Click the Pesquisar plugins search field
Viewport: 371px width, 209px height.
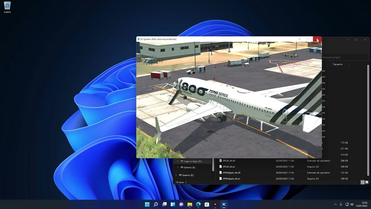pyautogui.click(x=345, y=57)
